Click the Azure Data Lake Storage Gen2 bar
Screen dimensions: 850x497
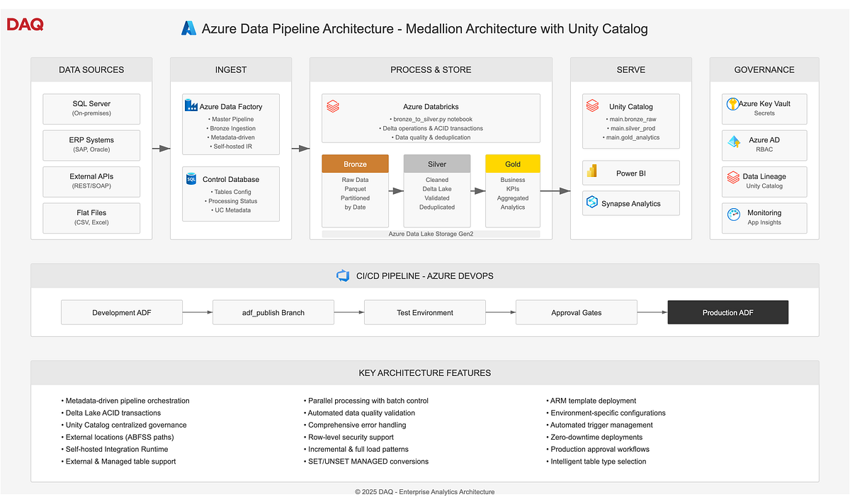click(x=431, y=233)
